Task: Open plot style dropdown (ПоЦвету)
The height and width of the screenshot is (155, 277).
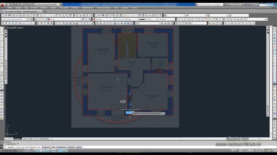Action: pos(166,19)
